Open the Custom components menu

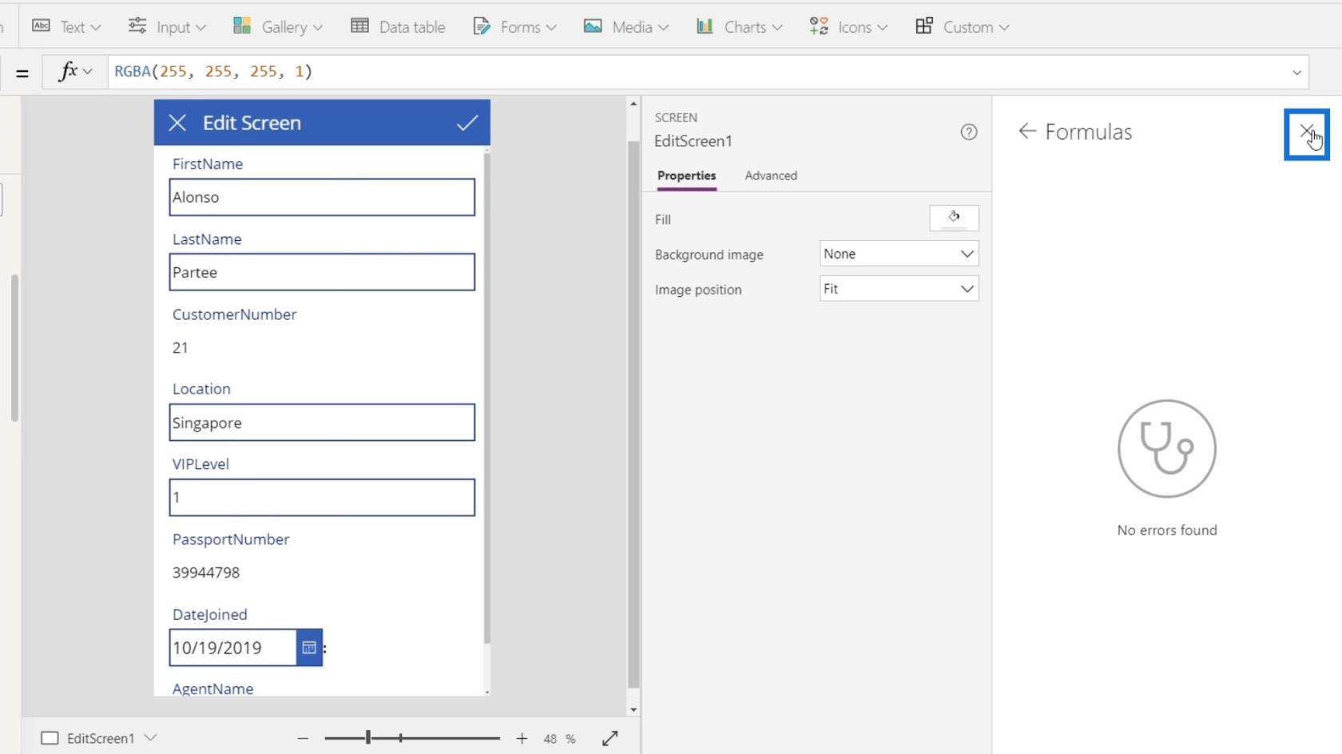point(962,27)
